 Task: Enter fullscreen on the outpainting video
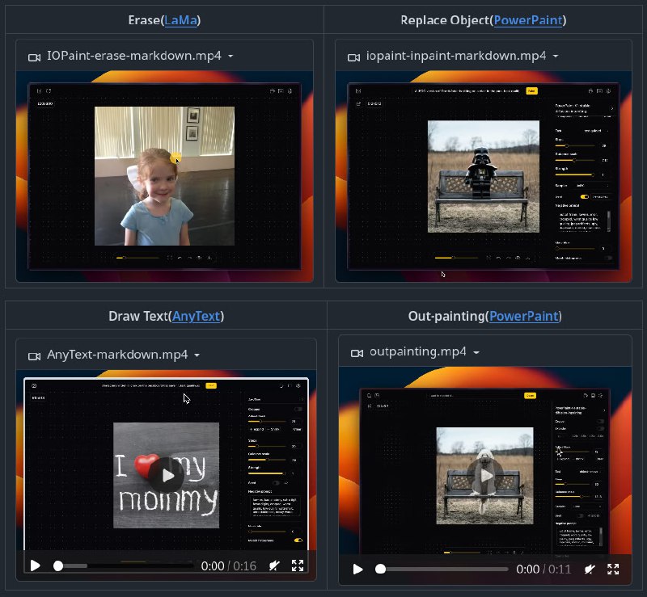coord(613,569)
